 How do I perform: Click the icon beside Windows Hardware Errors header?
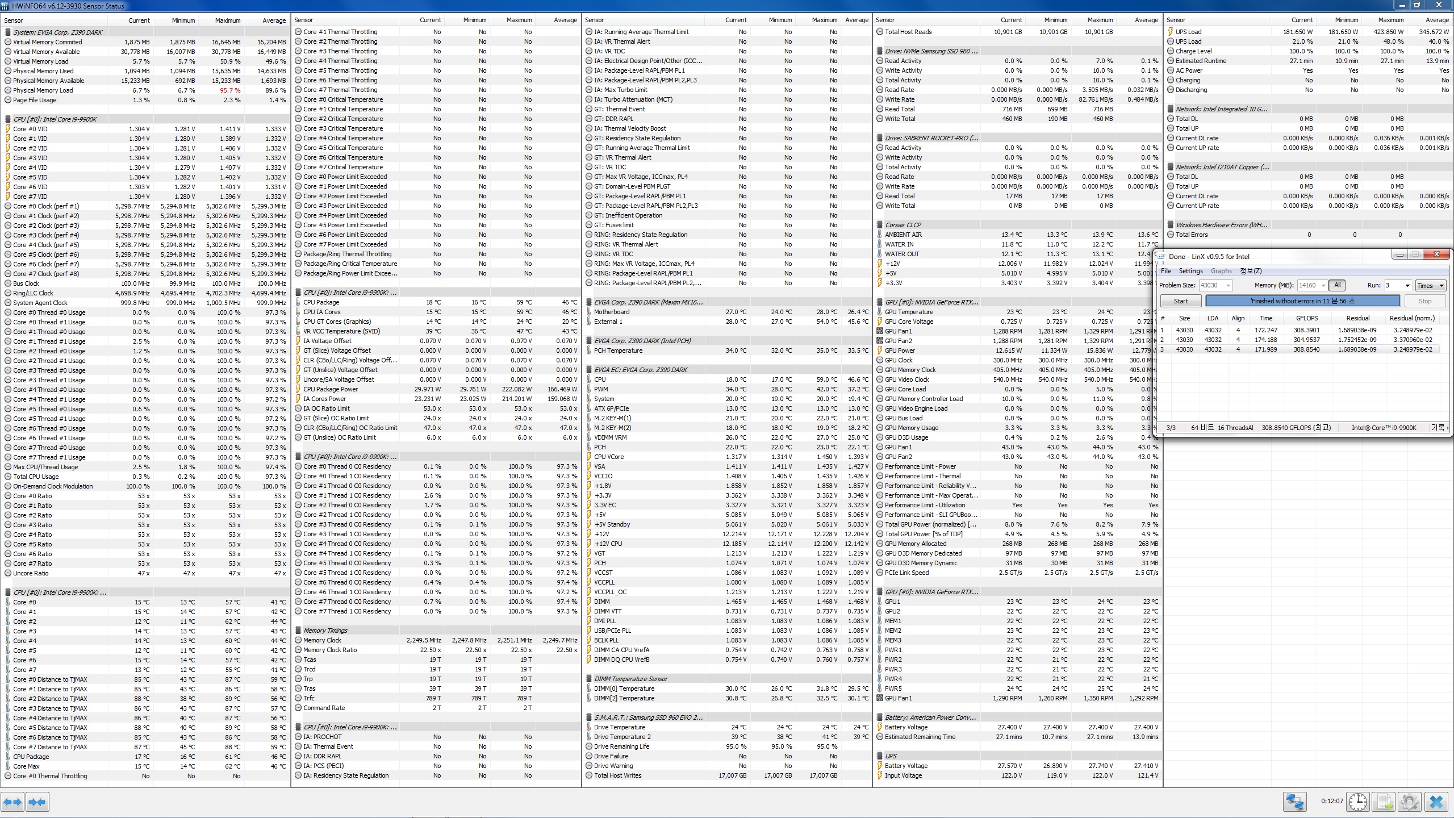click(x=1171, y=225)
